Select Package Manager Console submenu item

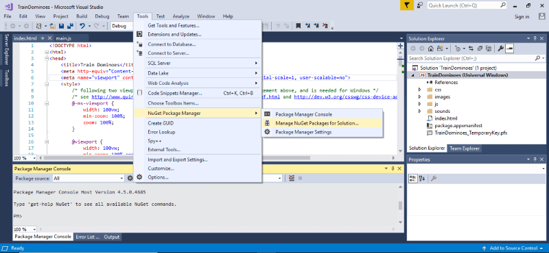click(x=322, y=114)
